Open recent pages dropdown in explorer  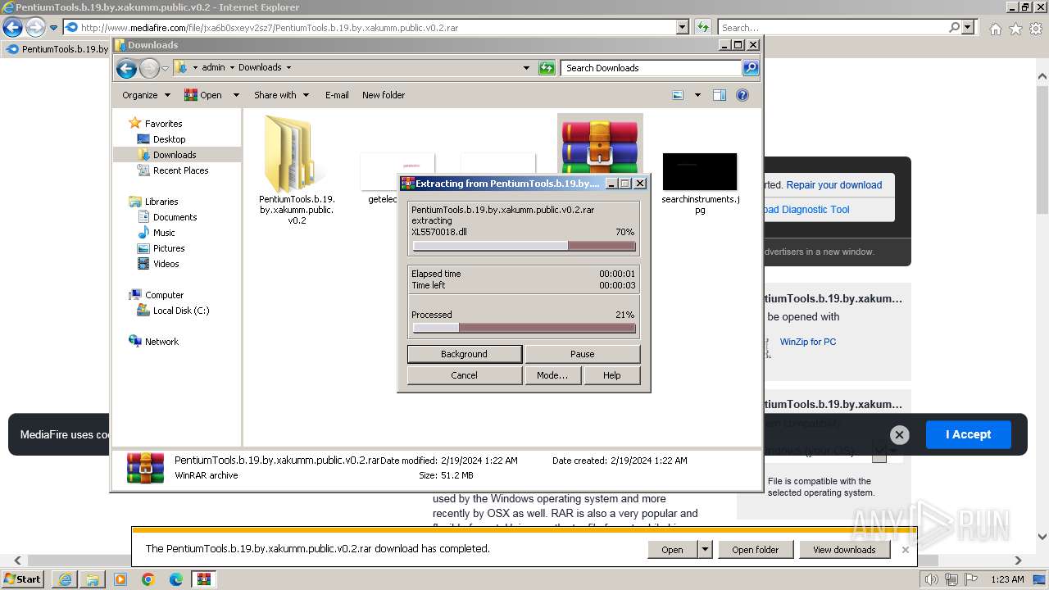(x=165, y=68)
